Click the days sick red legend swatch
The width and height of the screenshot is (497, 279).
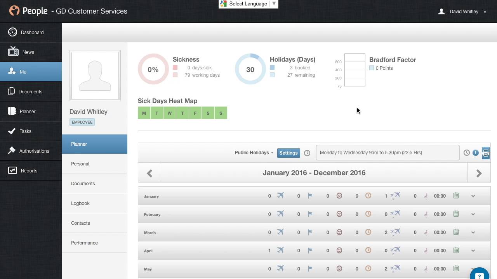tap(175, 67)
